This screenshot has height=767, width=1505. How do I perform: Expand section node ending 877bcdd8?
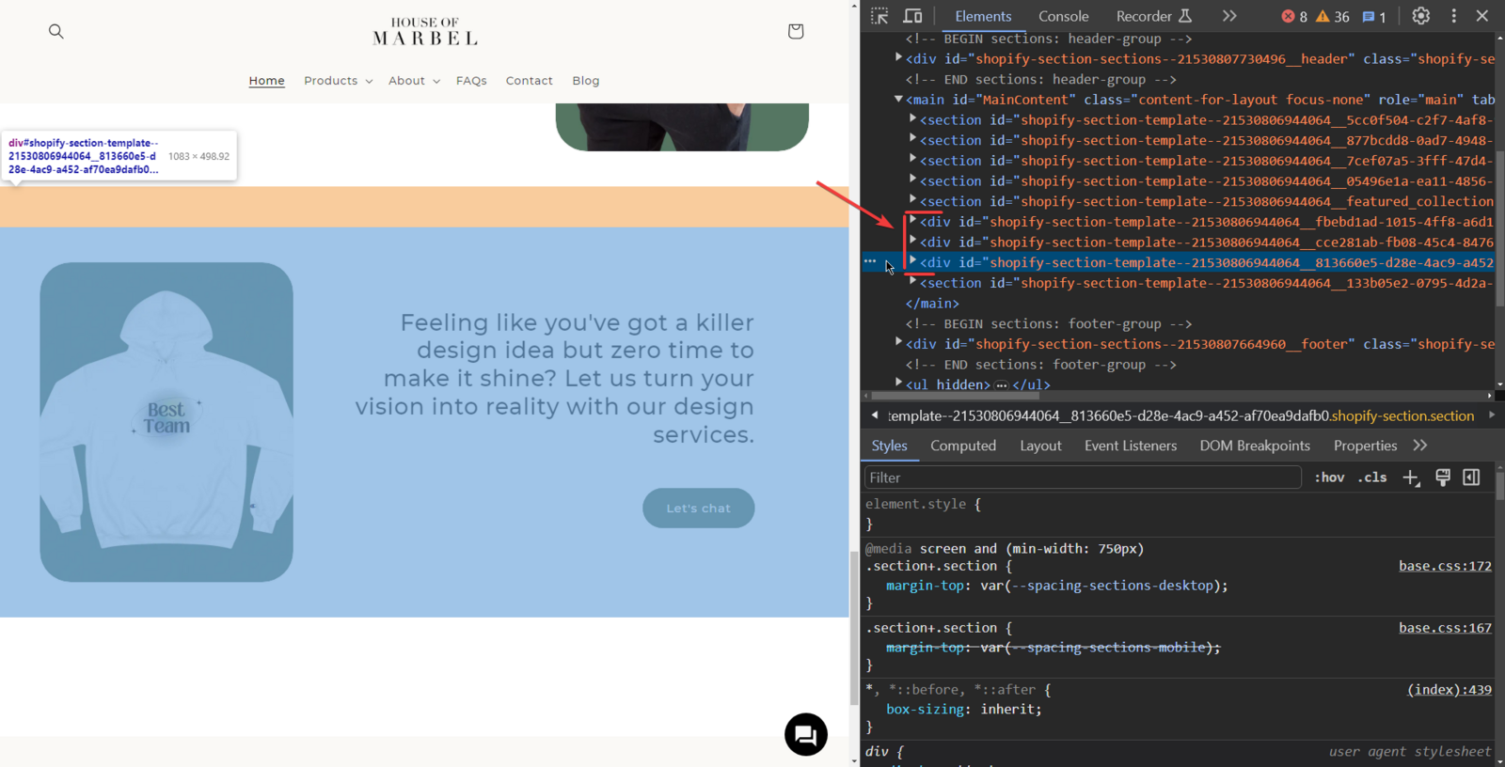912,139
